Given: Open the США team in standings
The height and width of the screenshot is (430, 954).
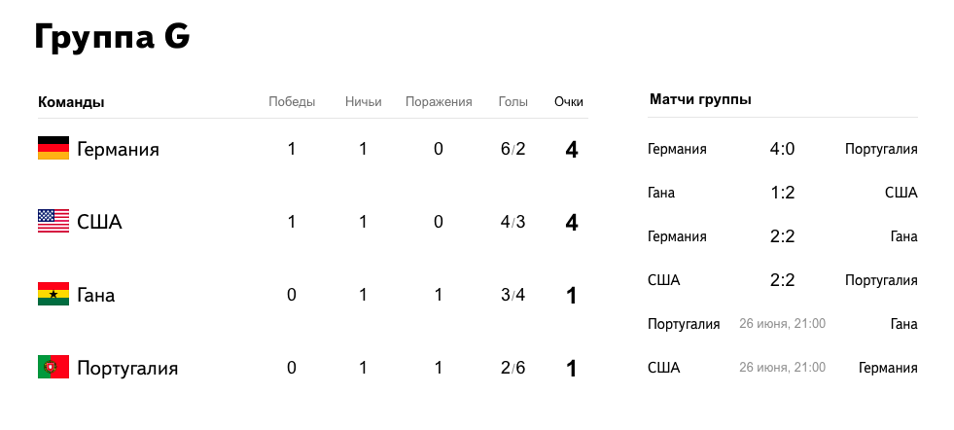Looking at the screenshot, I should point(99,222).
